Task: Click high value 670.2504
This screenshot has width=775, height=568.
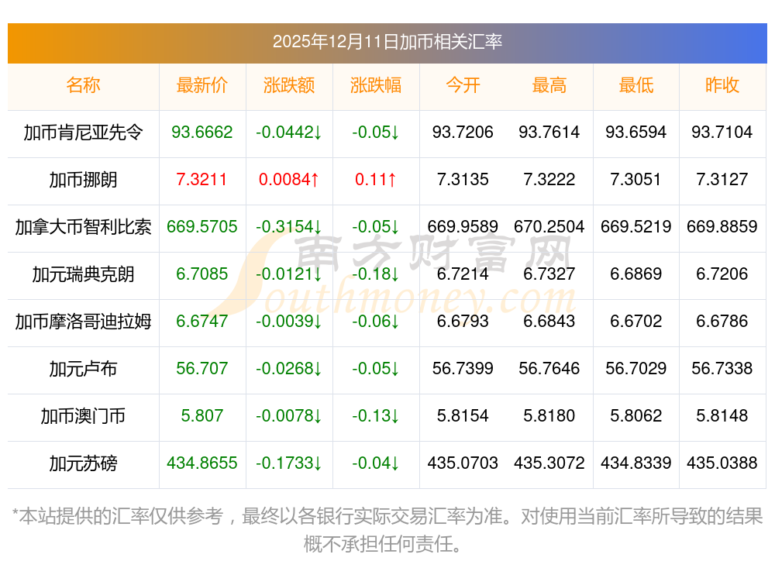Action: [x=549, y=226]
